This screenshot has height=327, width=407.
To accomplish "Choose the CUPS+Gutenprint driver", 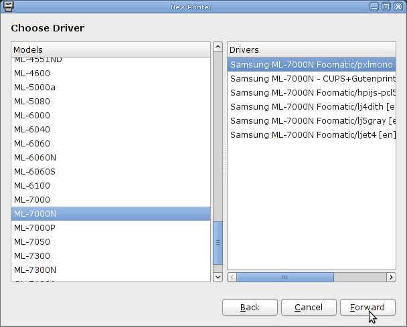I will [x=311, y=78].
